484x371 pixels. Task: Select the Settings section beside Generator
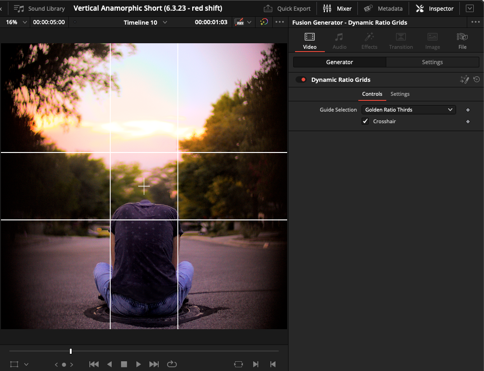tap(432, 62)
